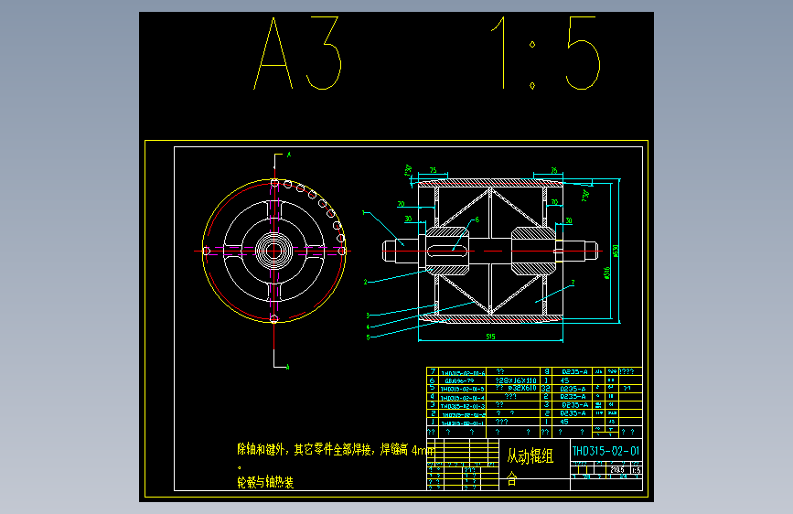
Task: Click the "ø516" diameter dimension
Action: pyautogui.click(x=607, y=273)
